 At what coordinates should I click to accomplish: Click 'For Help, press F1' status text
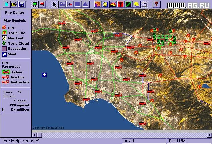(x=21, y=141)
